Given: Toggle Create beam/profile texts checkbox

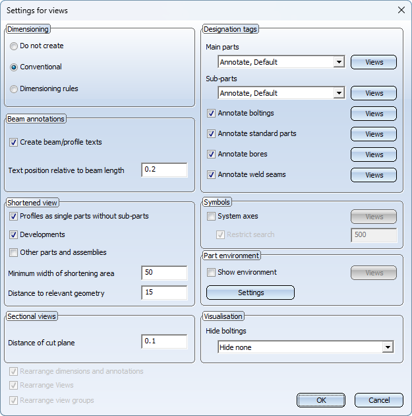Looking at the screenshot, I should click(x=14, y=142).
